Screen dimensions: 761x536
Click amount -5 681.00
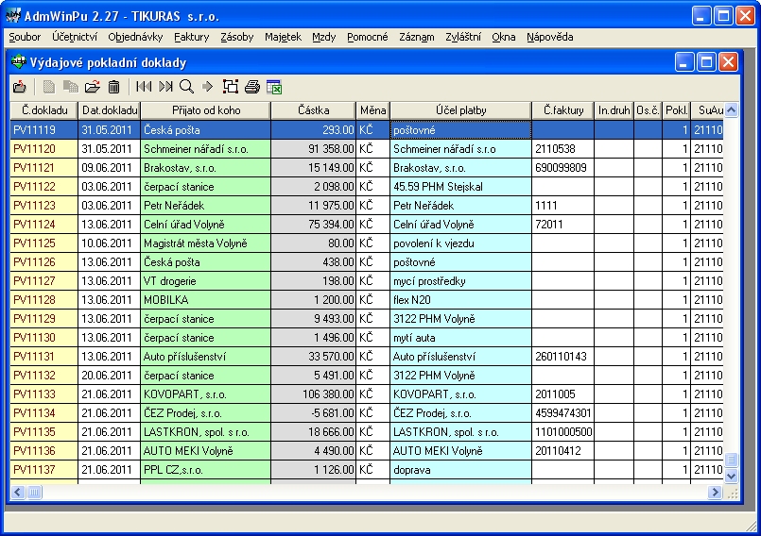pyautogui.click(x=314, y=413)
